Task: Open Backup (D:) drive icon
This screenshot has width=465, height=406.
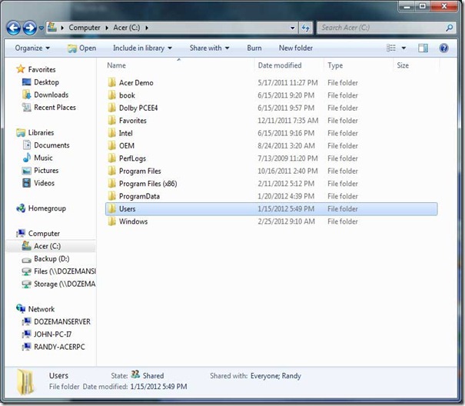Action: pyautogui.click(x=27, y=259)
